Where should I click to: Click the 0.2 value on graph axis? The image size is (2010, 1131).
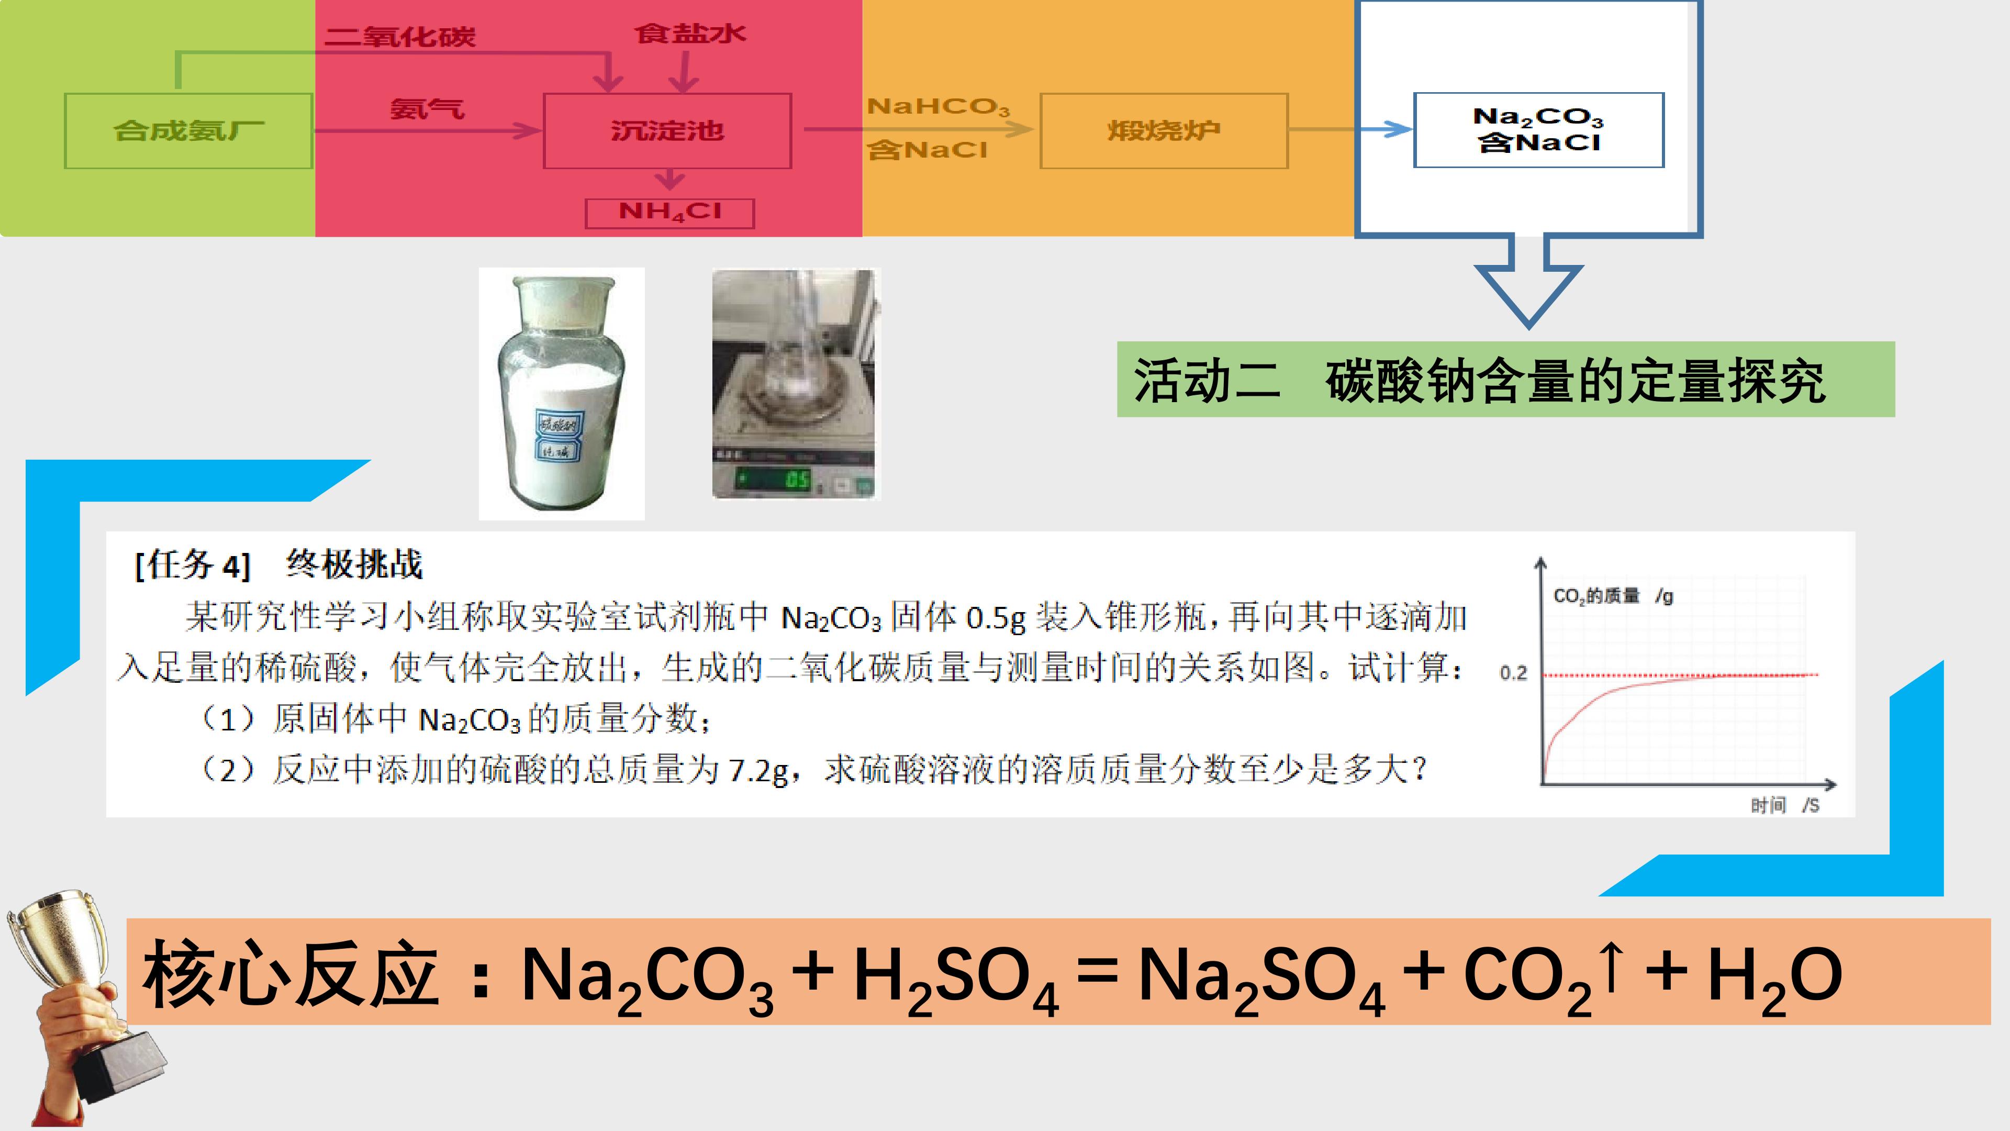1513,673
